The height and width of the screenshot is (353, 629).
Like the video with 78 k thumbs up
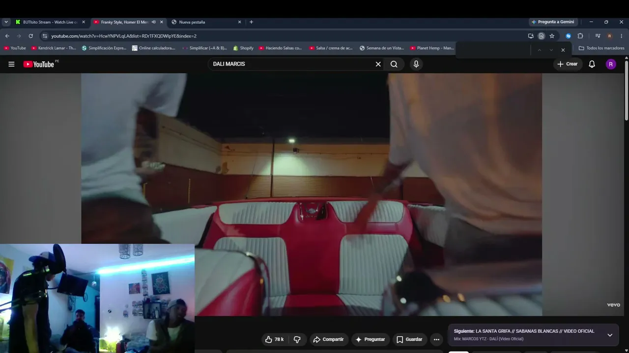pyautogui.click(x=274, y=339)
